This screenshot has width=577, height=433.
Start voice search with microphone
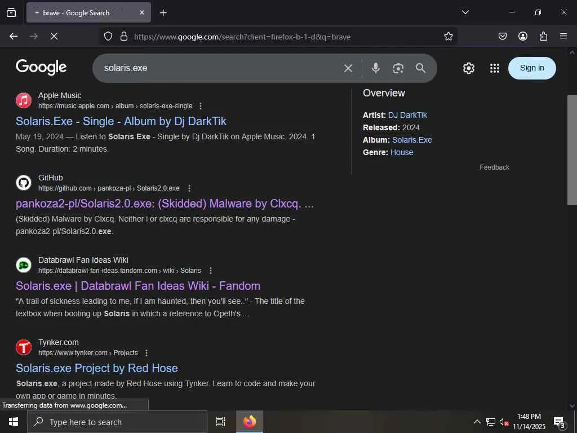(376, 68)
